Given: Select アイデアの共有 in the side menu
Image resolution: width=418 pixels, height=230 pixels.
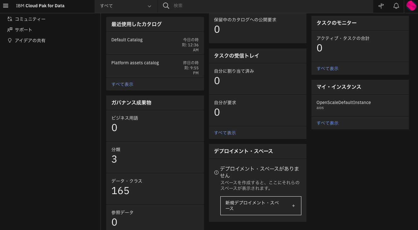Looking at the screenshot, I should pos(30,40).
